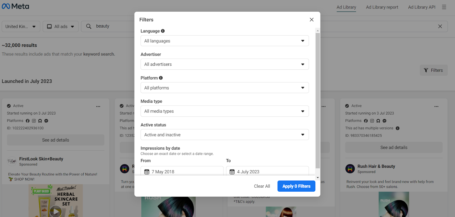Close the Filters dialog with X

pyautogui.click(x=312, y=20)
